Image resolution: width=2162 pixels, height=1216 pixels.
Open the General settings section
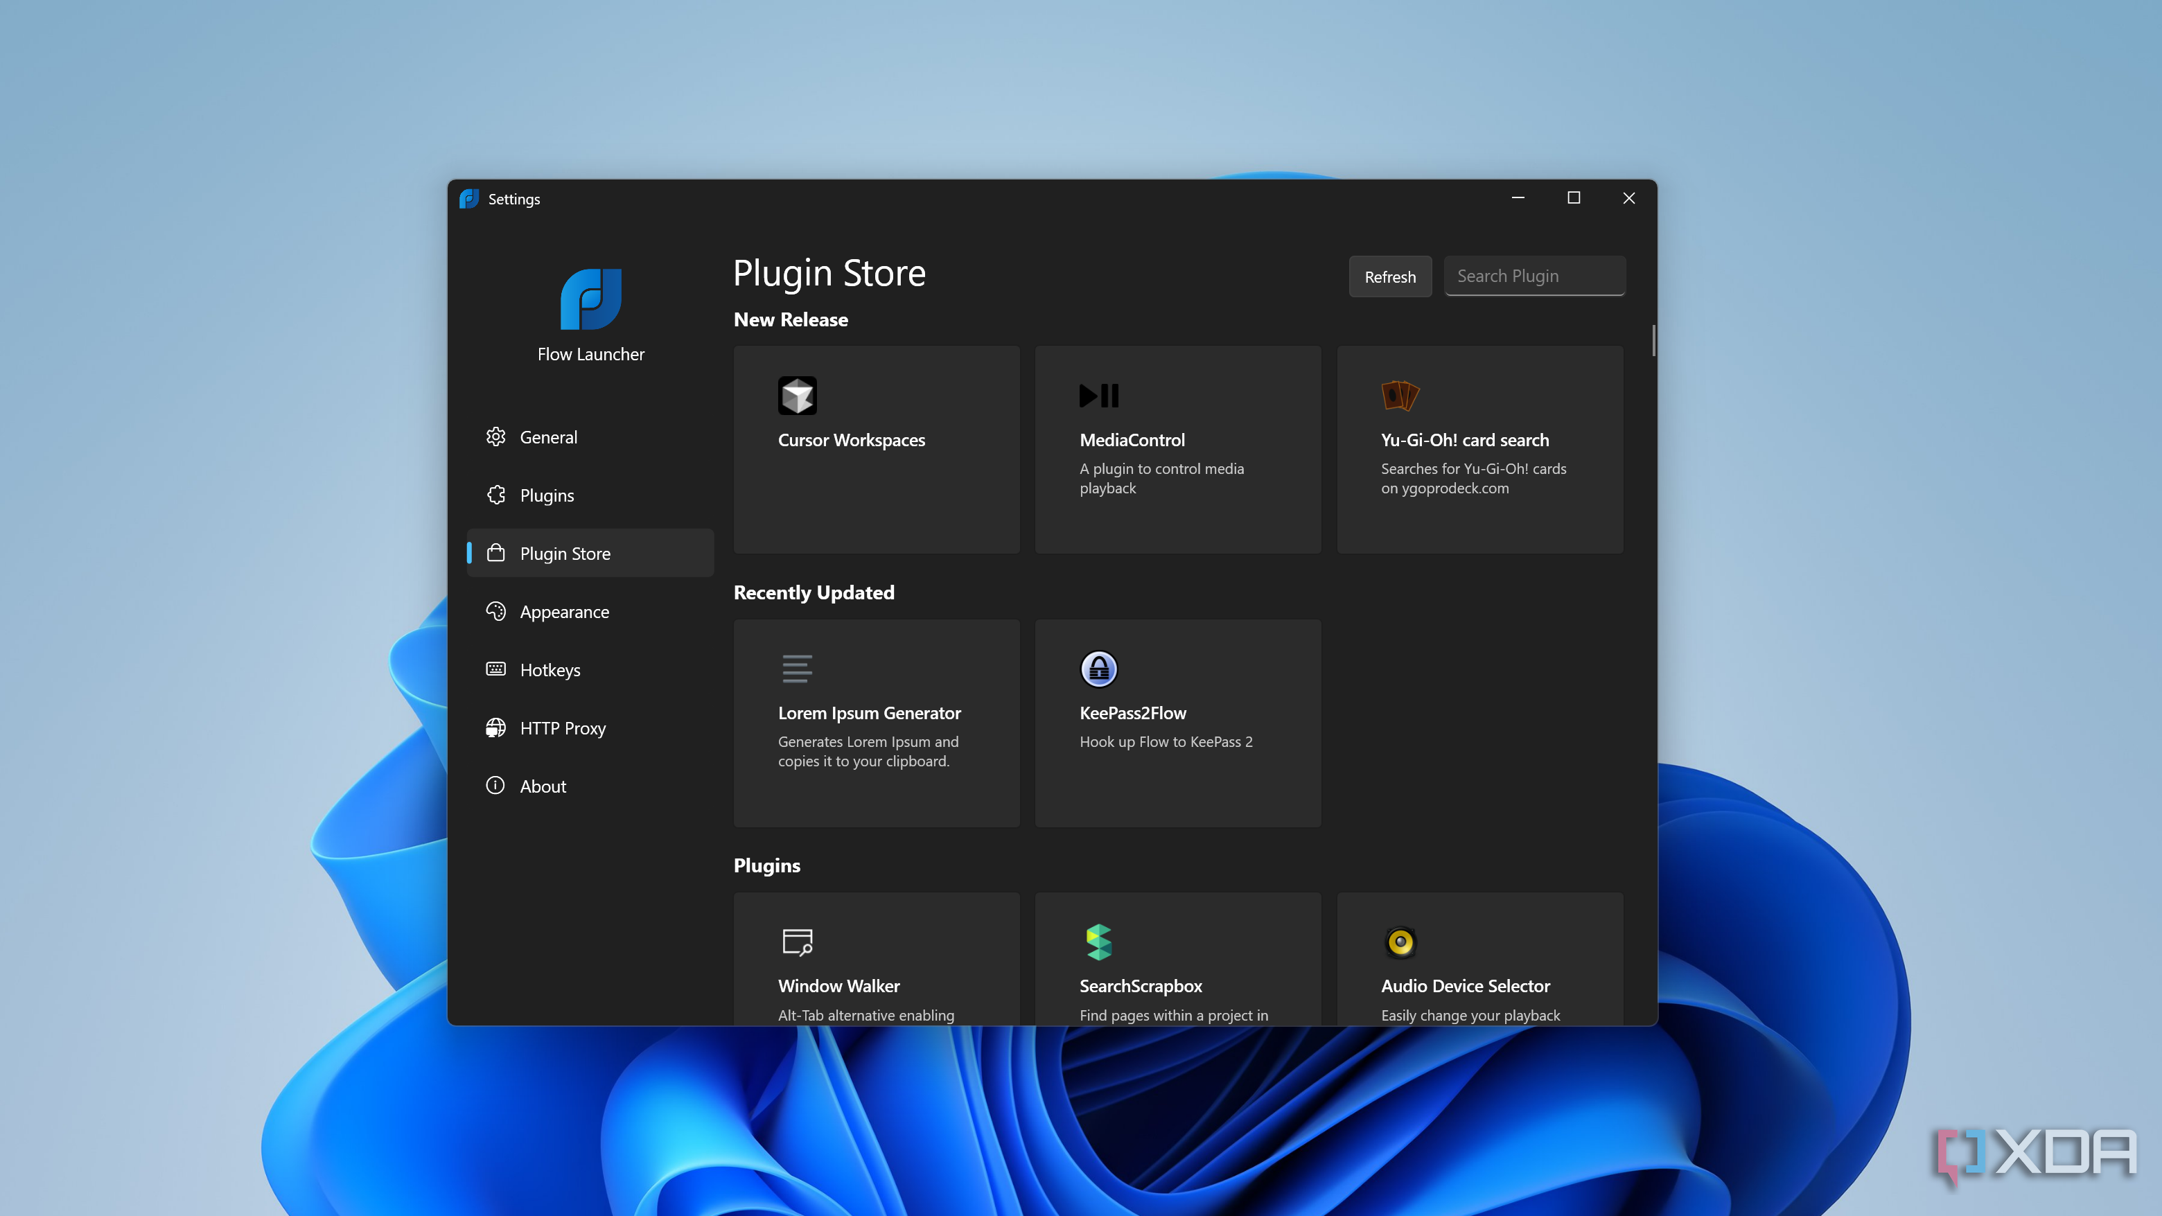(x=548, y=437)
